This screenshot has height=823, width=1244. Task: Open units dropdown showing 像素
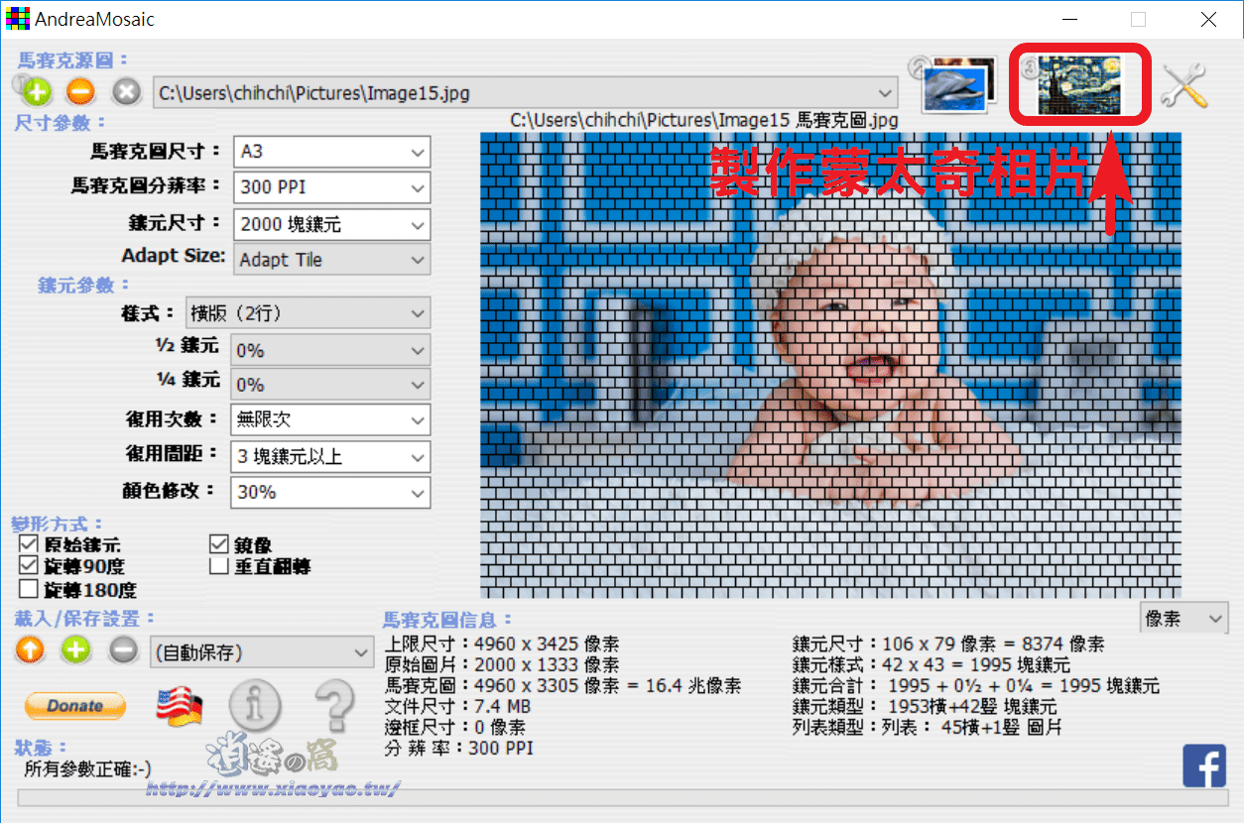tap(1184, 619)
